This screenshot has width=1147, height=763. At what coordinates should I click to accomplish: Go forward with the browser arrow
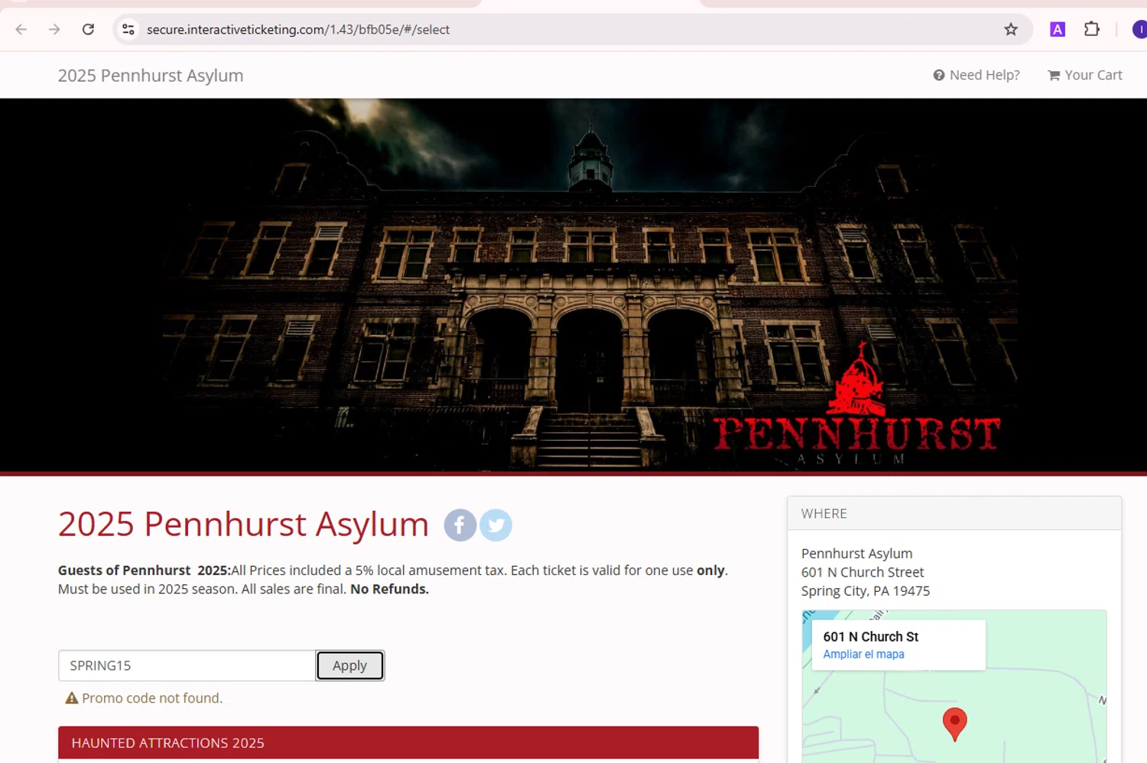(54, 30)
